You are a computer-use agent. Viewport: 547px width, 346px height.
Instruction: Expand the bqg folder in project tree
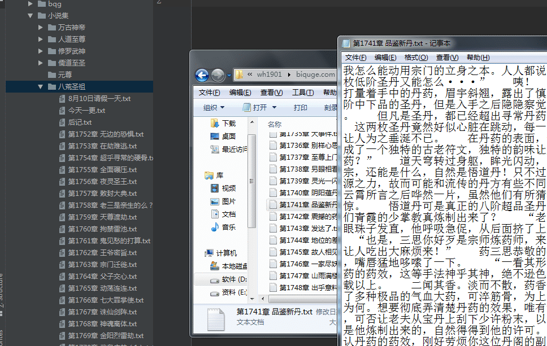coord(31,4)
